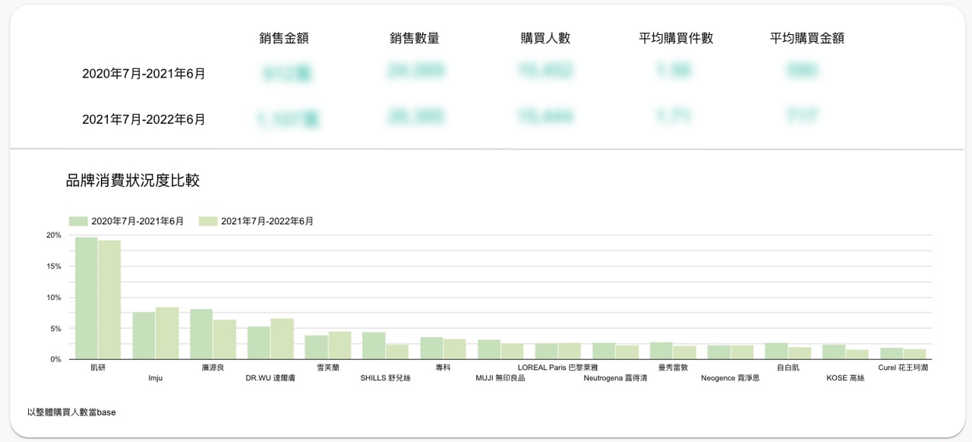
Task: Select the 購買人數 column header
Action: (545, 39)
